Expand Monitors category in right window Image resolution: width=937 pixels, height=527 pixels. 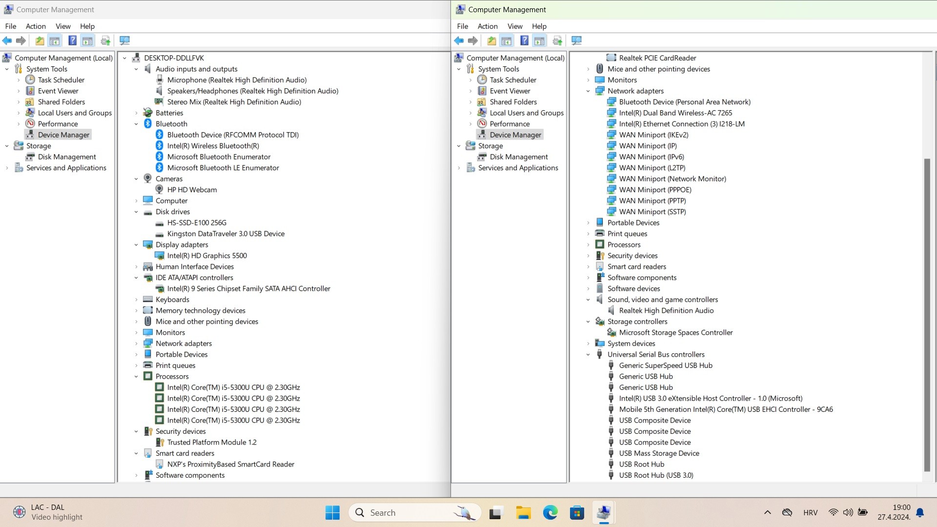coord(588,80)
